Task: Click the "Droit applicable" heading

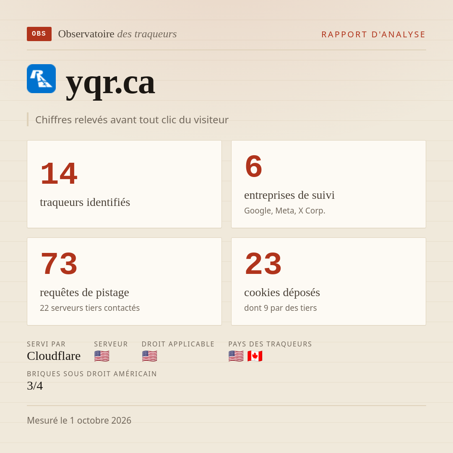Action: 178,344
